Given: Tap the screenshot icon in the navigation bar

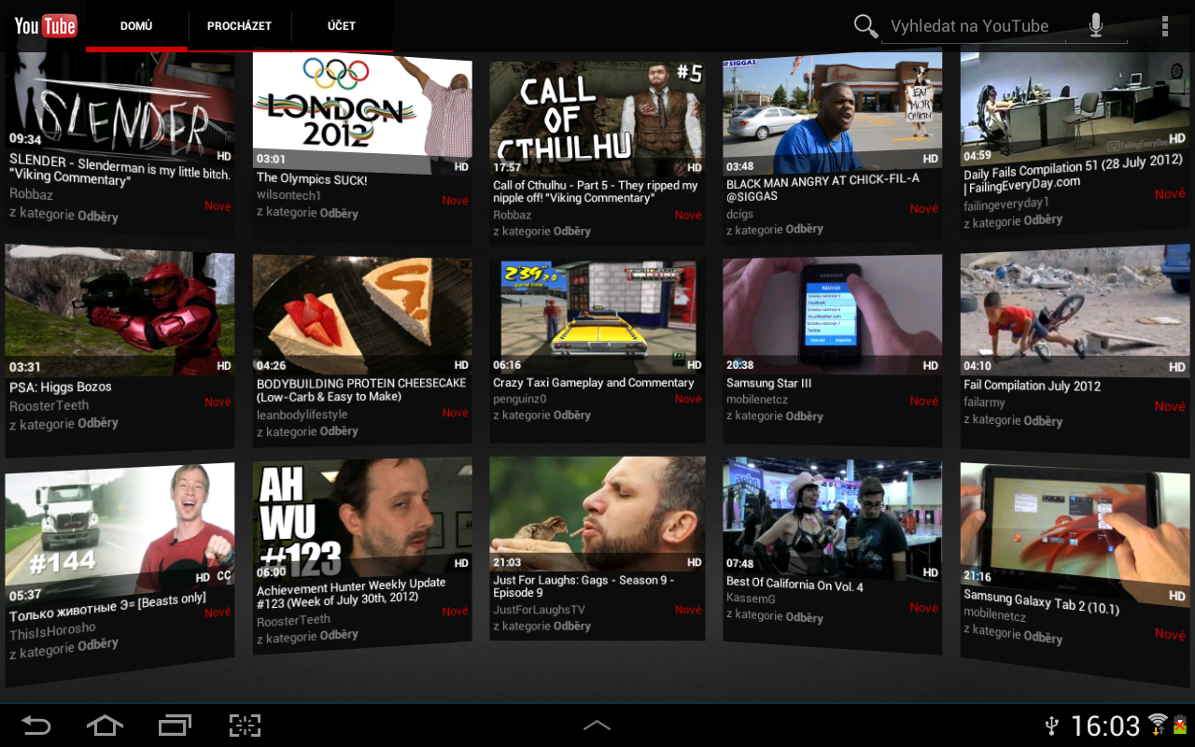Looking at the screenshot, I should click(x=245, y=725).
